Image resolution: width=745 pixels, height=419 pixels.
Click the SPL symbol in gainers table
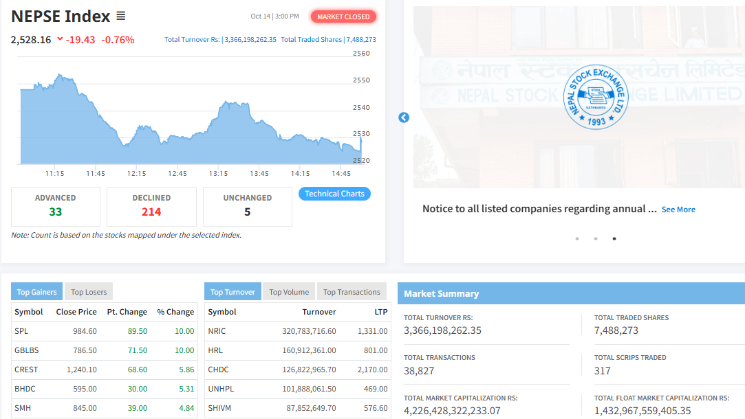coord(22,331)
